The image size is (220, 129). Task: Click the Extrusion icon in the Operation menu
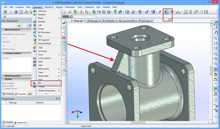(x=34, y=11)
